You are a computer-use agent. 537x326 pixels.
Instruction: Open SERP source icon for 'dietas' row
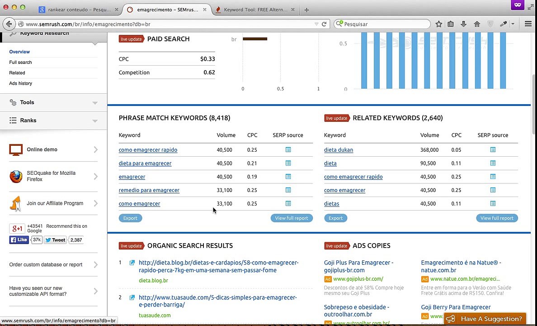click(x=493, y=203)
